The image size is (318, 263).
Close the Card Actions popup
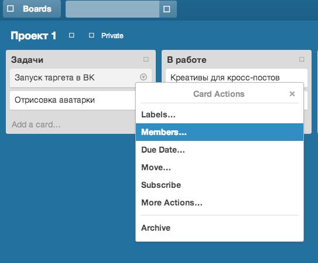tap(292, 94)
